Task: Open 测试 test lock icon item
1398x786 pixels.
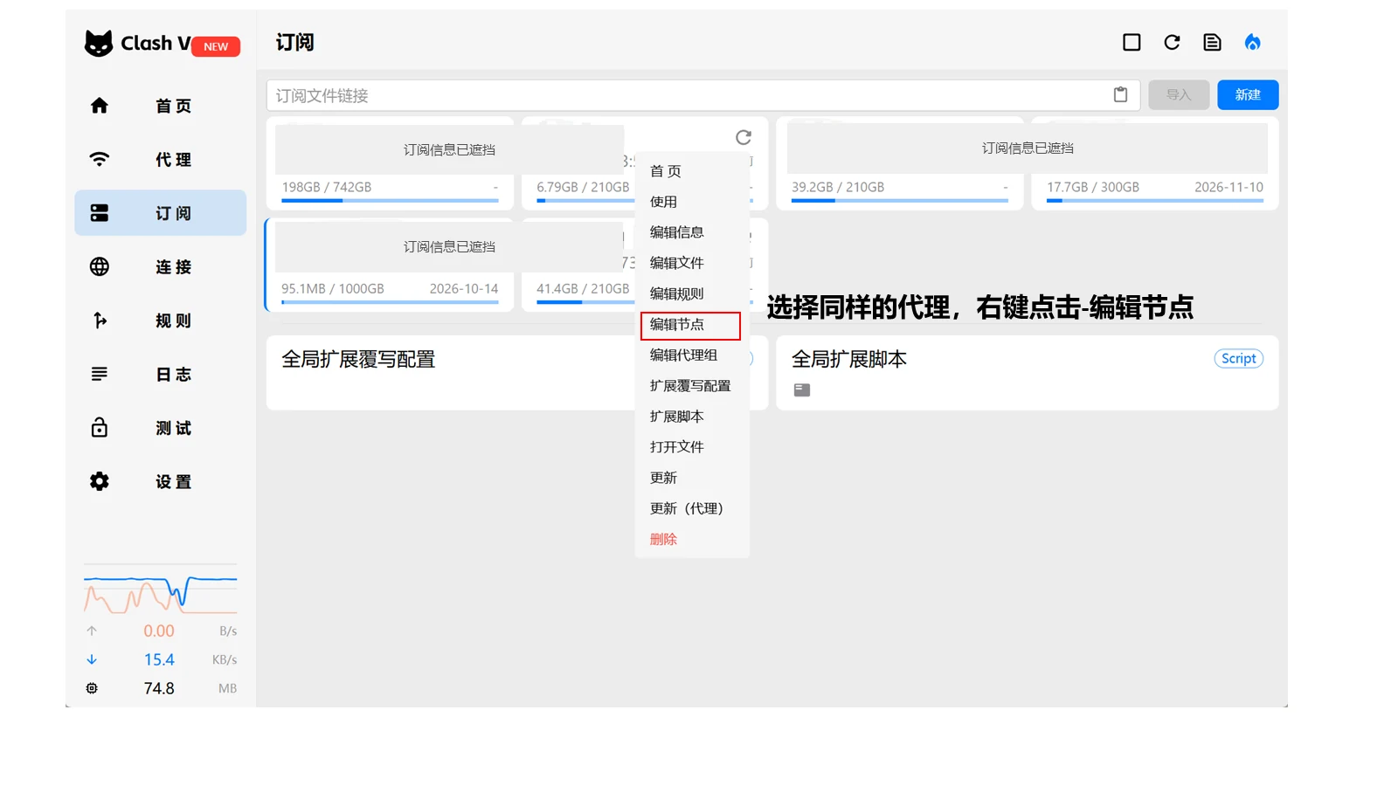Action: pyautogui.click(x=161, y=428)
